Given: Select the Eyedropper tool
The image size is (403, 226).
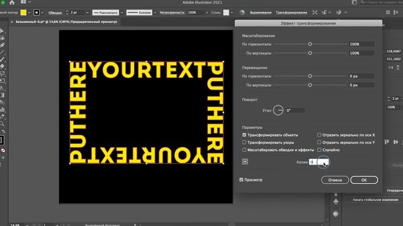Looking at the screenshot, I should pos(2,117).
